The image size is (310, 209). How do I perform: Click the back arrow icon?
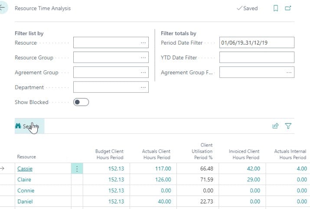coord(3,8)
